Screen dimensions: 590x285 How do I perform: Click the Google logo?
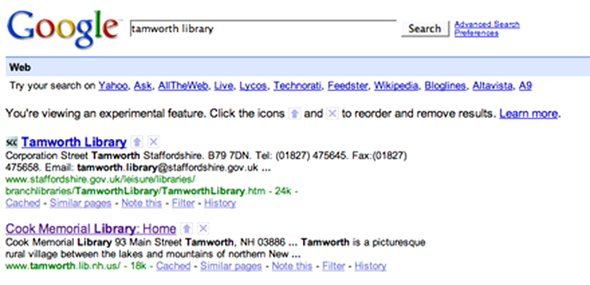tap(63, 27)
